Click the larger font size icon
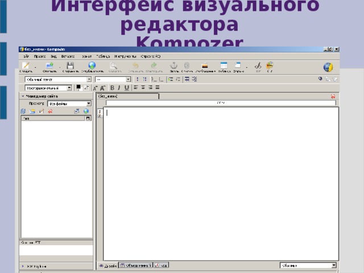Image resolution: width=364 pixels, height=273 pixels. [102, 88]
